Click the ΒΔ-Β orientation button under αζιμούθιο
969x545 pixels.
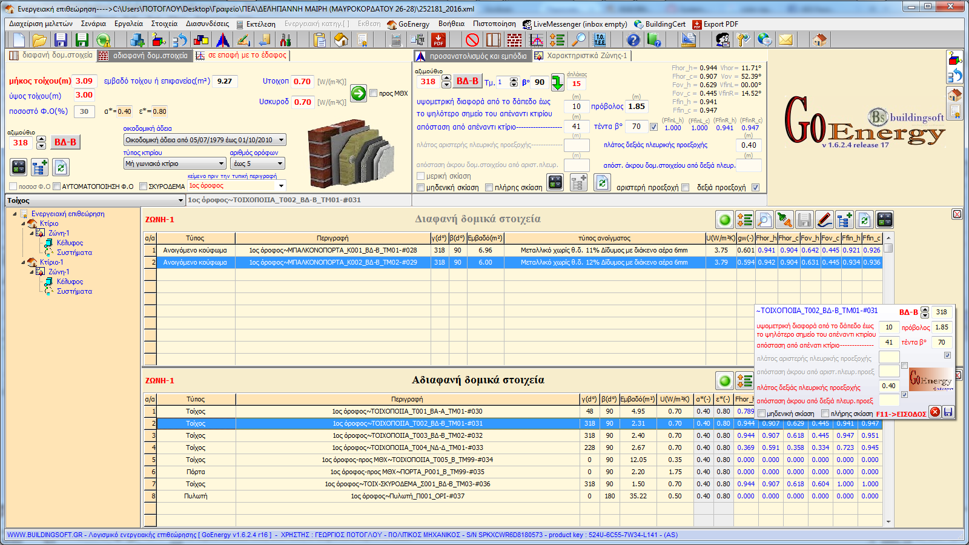point(65,142)
